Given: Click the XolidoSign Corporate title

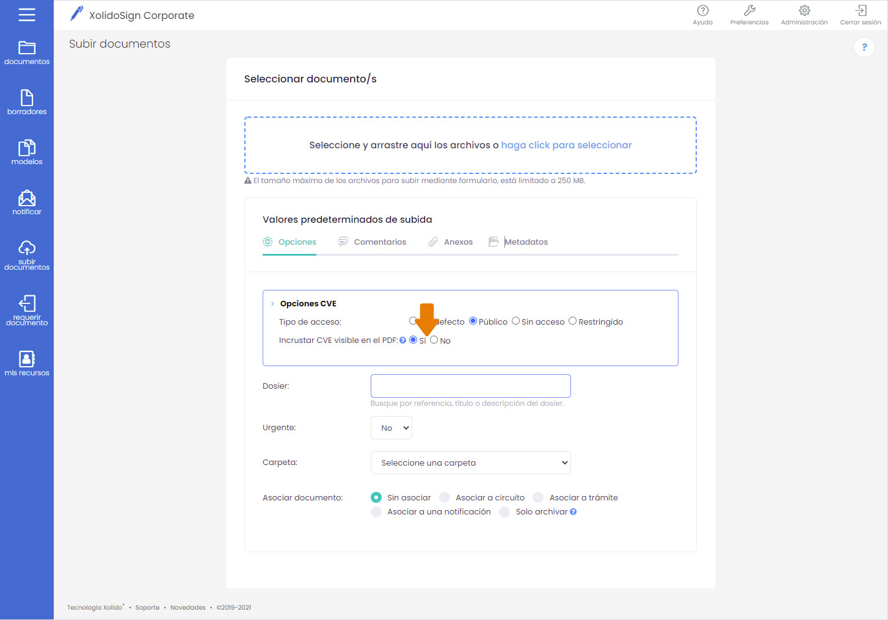Looking at the screenshot, I should pyautogui.click(x=142, y=16).
